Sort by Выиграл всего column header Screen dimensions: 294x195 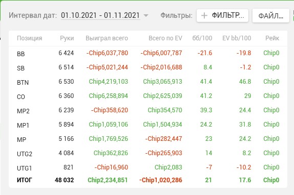tap(107, 38)
